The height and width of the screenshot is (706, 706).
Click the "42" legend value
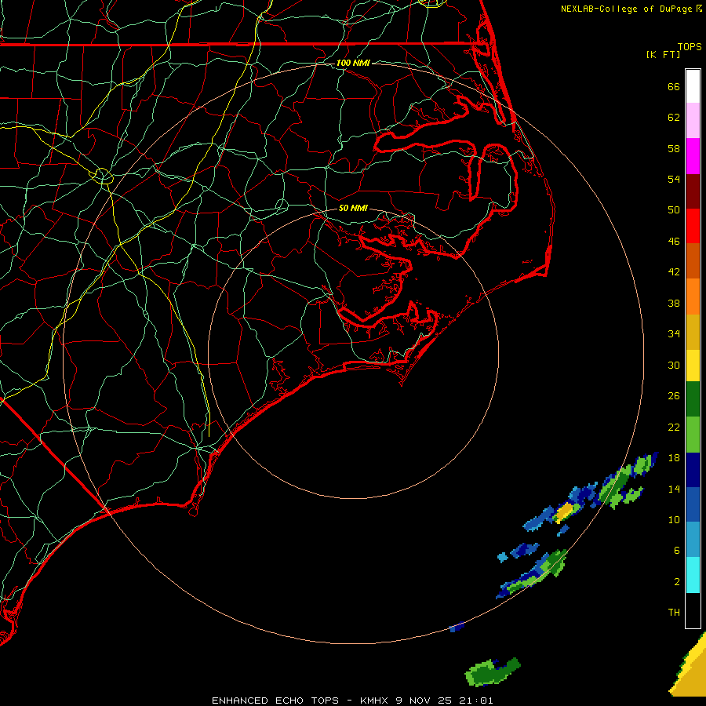pos(674,271)
